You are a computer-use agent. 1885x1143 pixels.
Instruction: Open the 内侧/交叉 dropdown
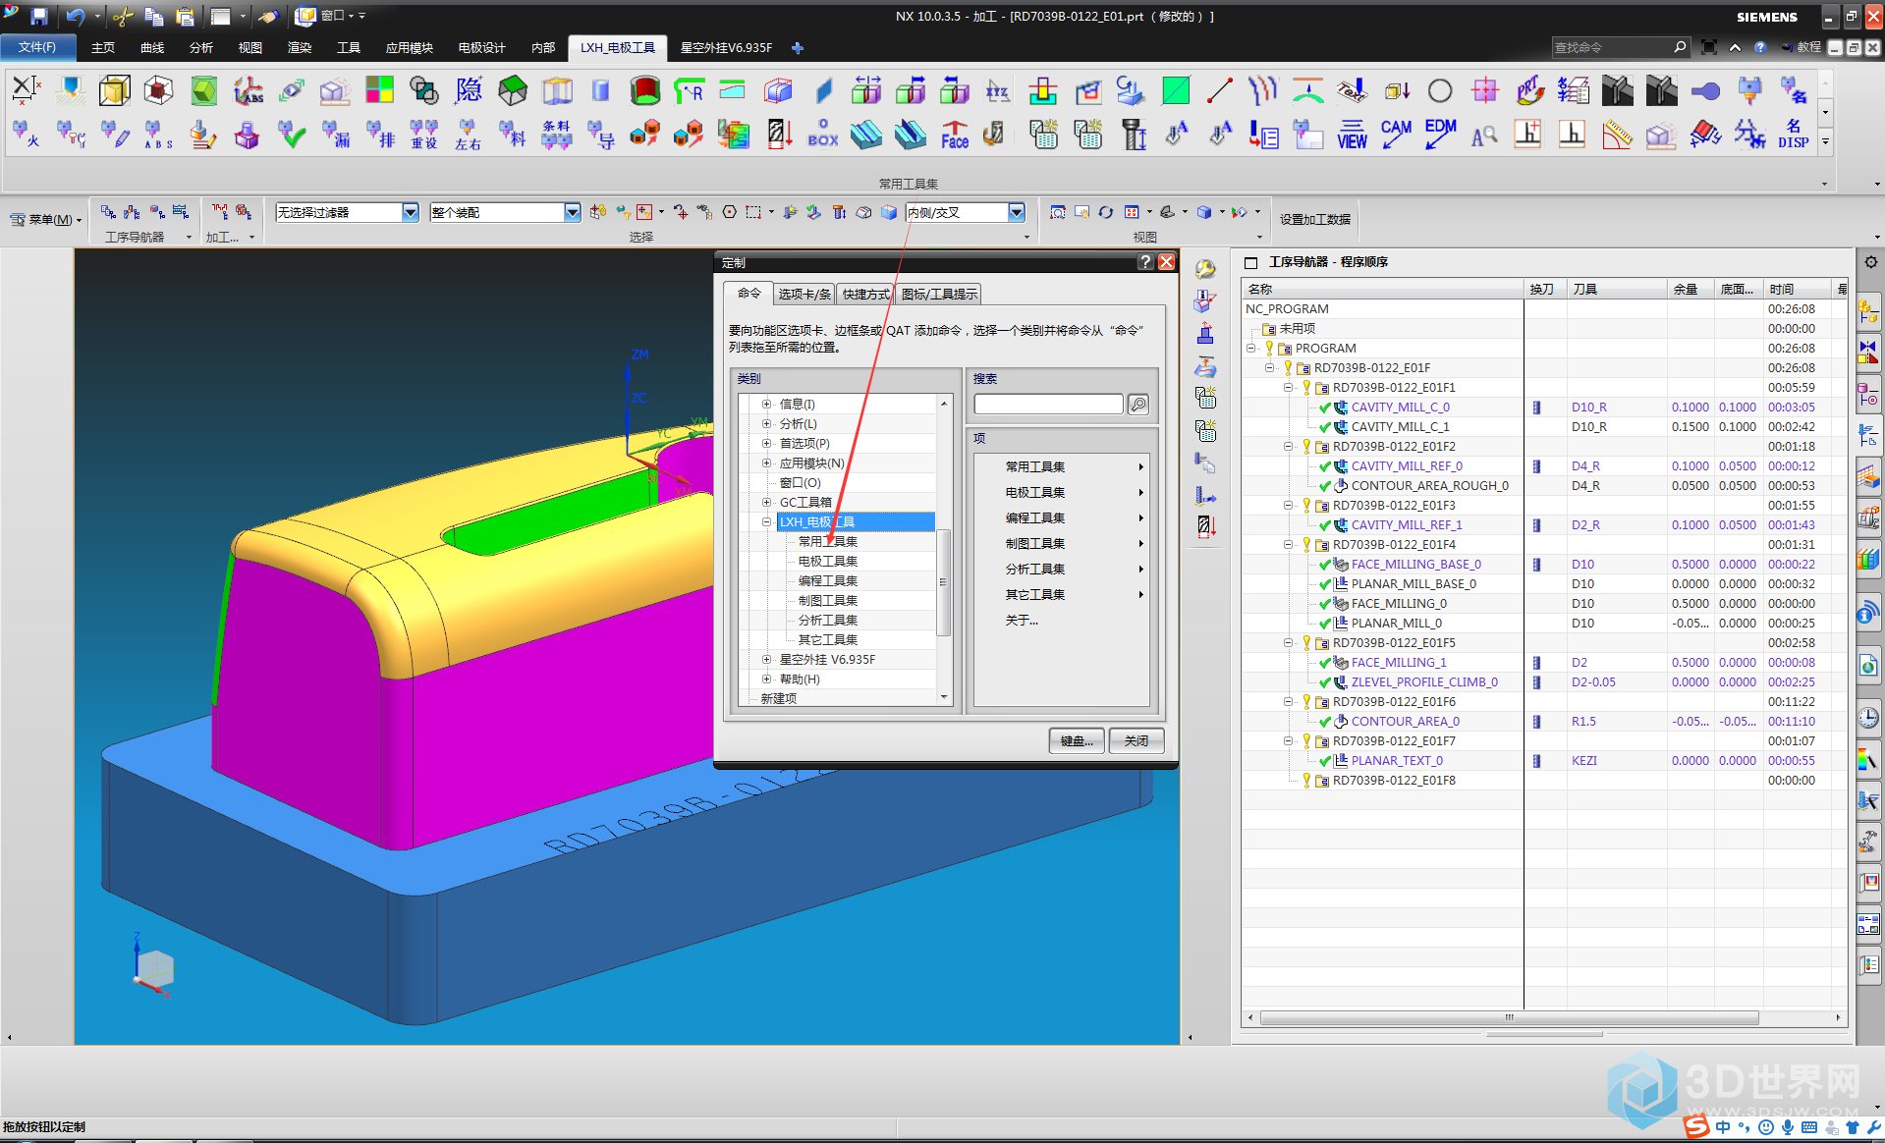[1017, 212]
